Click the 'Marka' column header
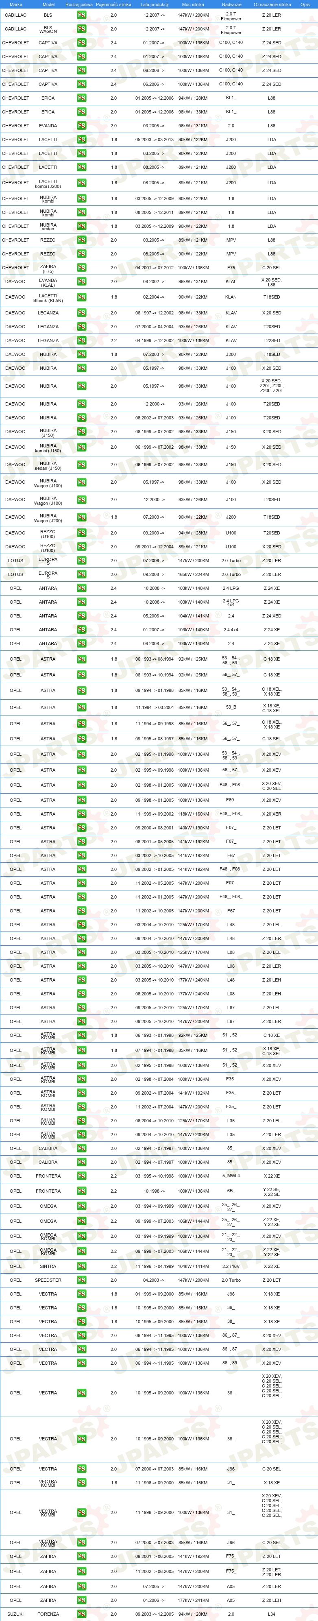Image resolution: width=318 pixels, height=1621 pixels. pos(16,4)
